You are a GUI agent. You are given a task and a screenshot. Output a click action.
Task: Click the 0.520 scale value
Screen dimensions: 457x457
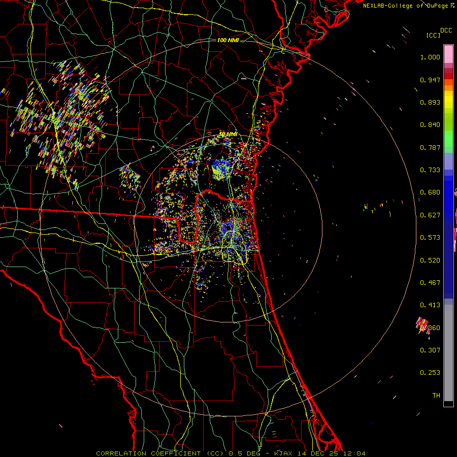point(430,260)
